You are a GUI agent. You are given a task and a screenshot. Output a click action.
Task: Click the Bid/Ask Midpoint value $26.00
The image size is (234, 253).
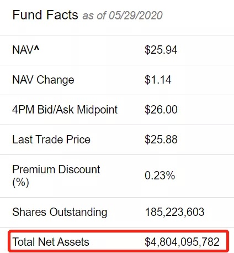pos(161,110)
